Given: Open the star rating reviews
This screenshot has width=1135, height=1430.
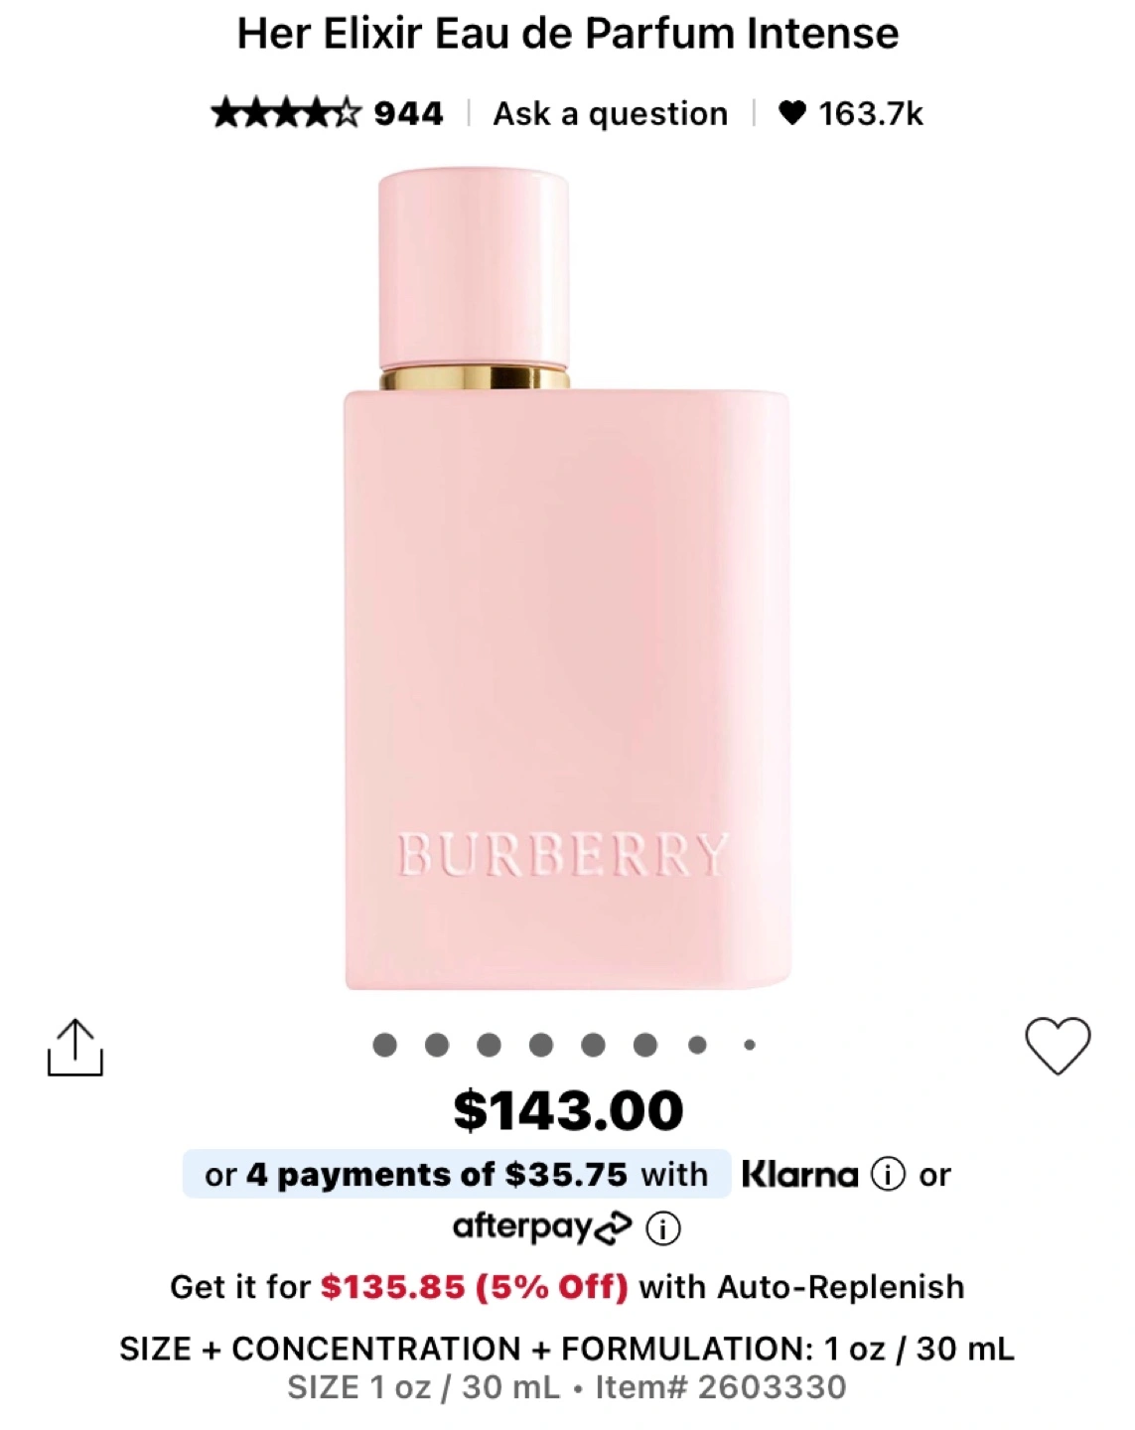Looking at the screenshot, I should coord(286,113).
